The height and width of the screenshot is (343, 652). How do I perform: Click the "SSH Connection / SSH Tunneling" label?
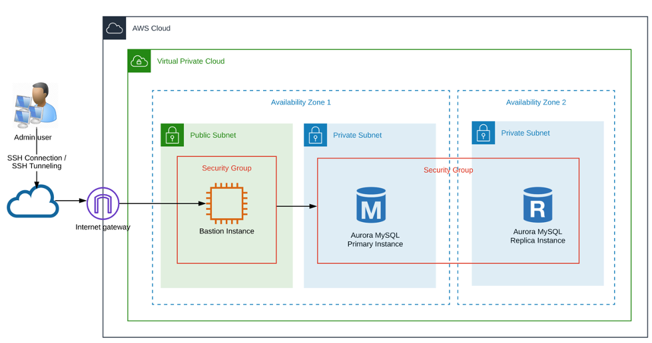point(37,162)
